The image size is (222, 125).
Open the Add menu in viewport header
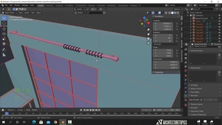tap(33, 13)
